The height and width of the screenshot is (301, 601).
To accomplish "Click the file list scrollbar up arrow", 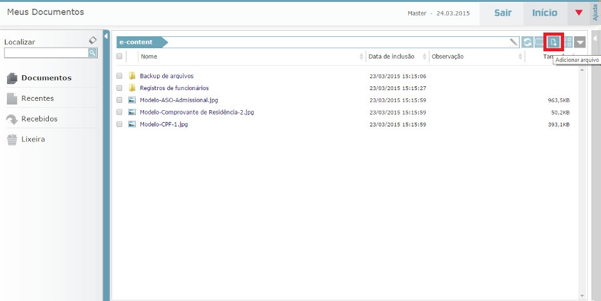I will click(582, 70).
